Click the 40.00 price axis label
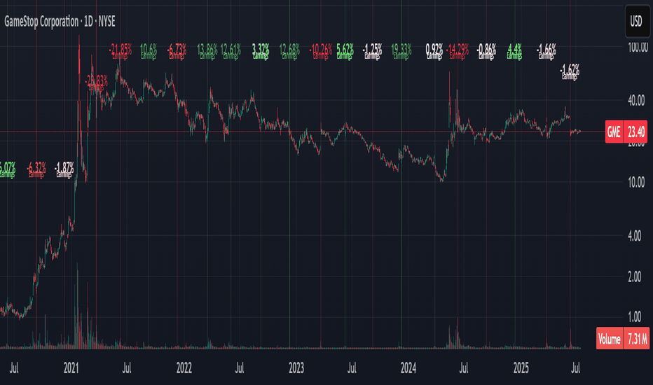The height and width of the screenshot is (385, 653). (x=636, y=100)
